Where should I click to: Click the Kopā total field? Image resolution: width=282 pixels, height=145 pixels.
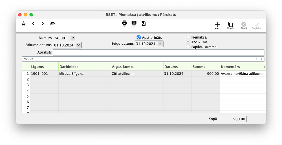(x=232, y=119)
